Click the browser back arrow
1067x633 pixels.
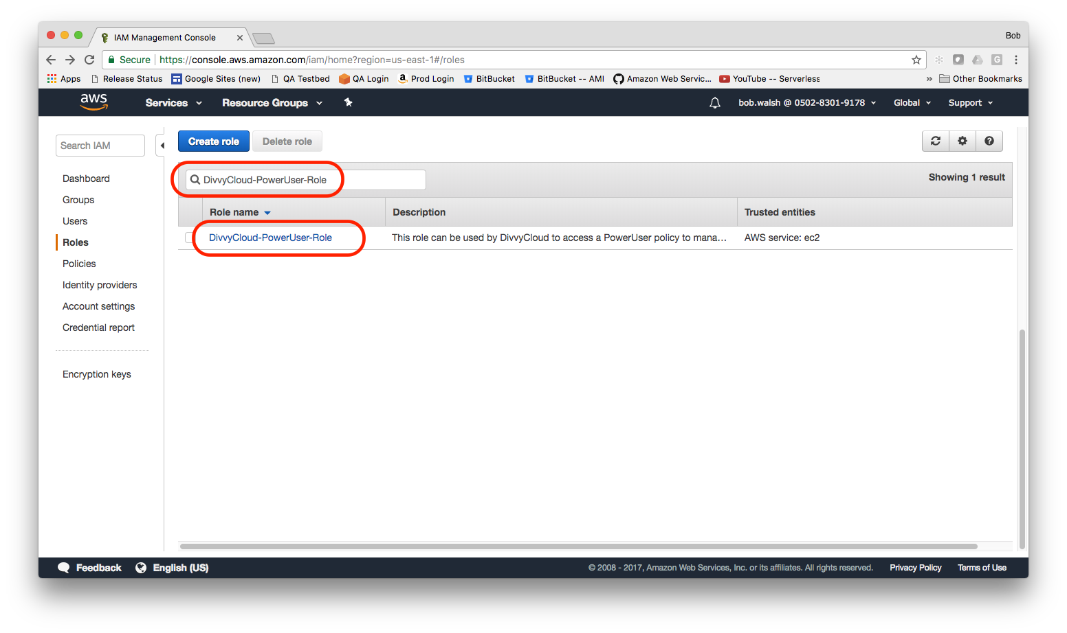(x=51, y=60)
